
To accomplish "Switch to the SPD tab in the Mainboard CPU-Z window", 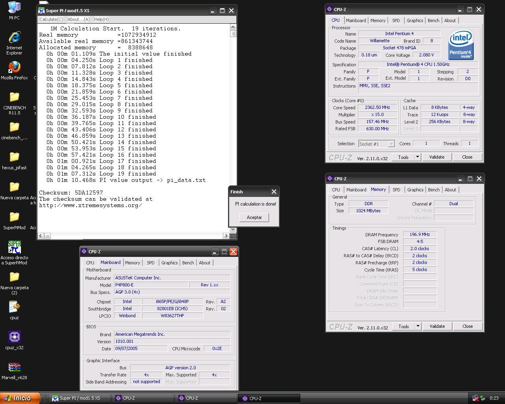I will pyautogui.click(x=151, y=263).
